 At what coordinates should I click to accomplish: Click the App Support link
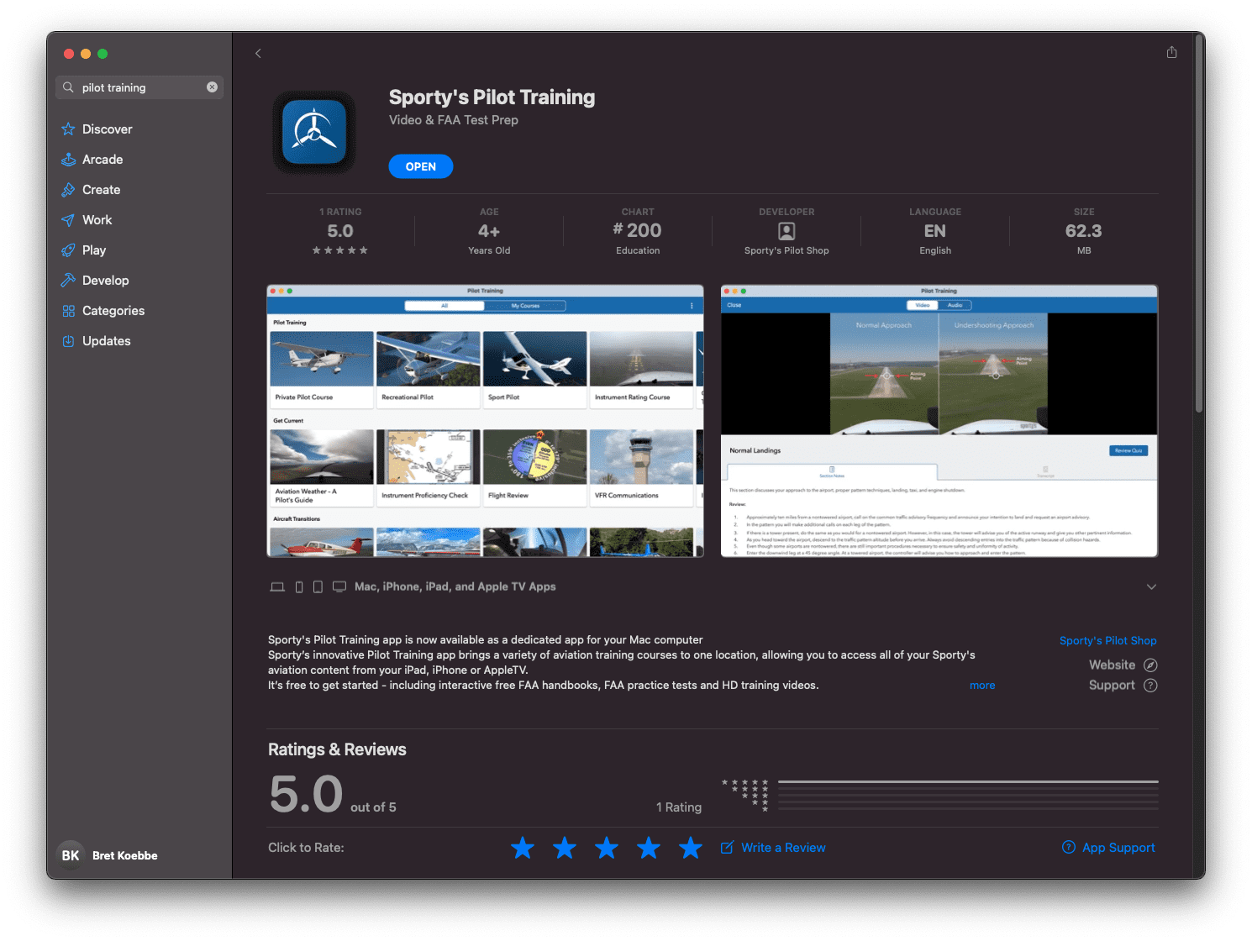(1108, 848)
